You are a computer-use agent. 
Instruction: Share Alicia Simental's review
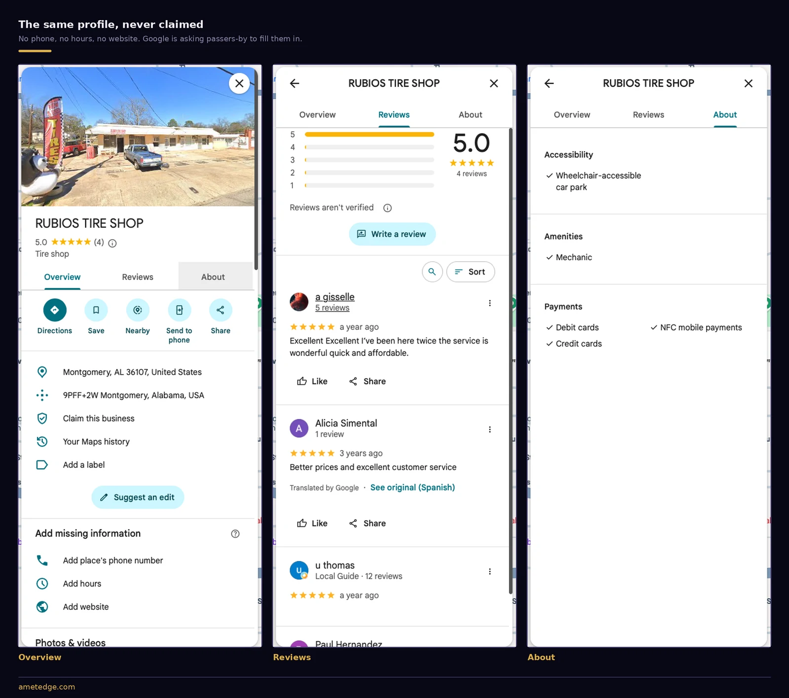367,523
